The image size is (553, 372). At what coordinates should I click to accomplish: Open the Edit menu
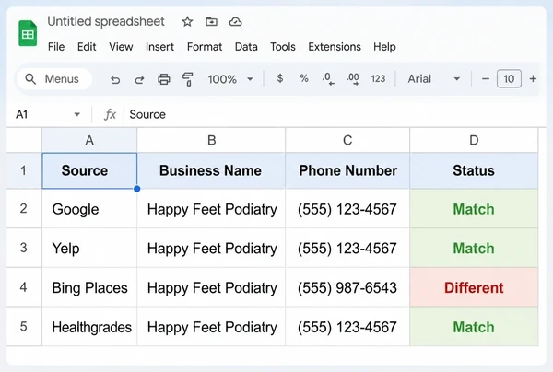pos(87,47)
